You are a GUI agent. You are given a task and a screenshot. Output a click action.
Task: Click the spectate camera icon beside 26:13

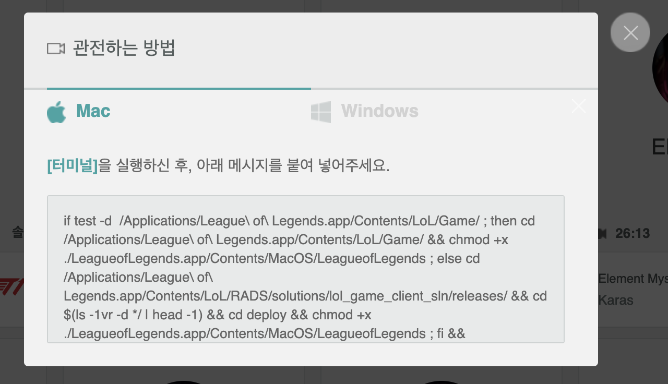tap(602, 234)
